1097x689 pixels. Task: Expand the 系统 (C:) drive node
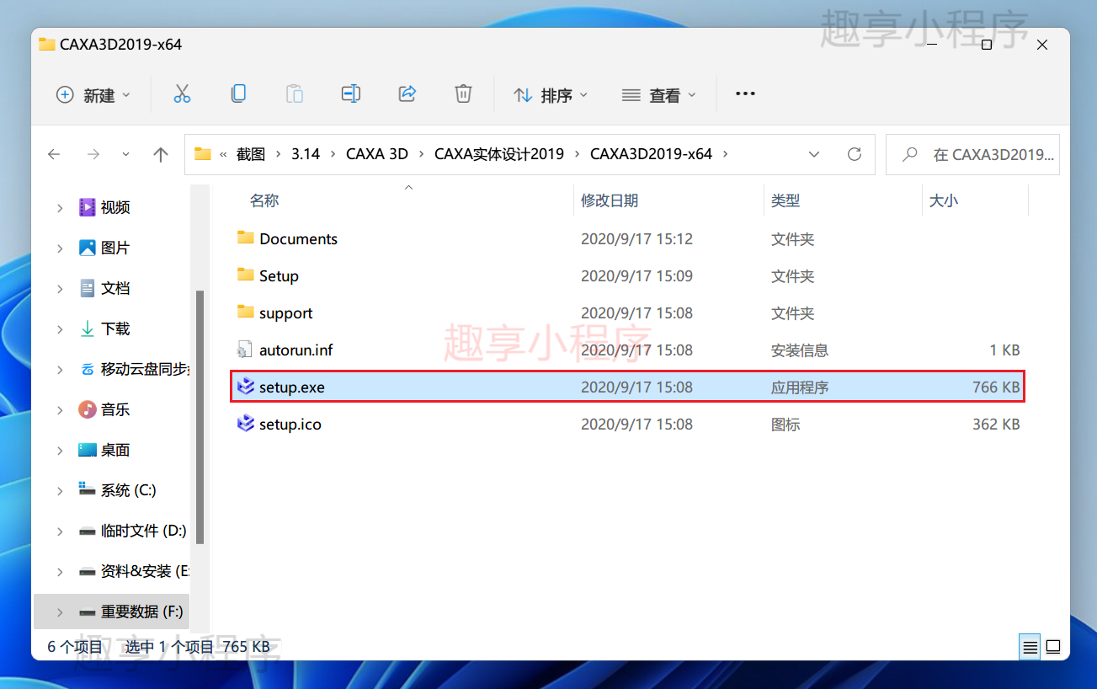[x=60, y=490]
